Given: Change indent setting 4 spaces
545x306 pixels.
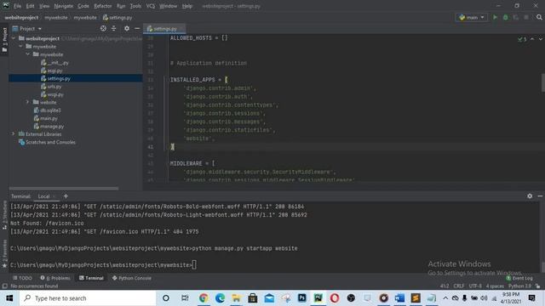Looking at the screenshot, I should 495,286.
